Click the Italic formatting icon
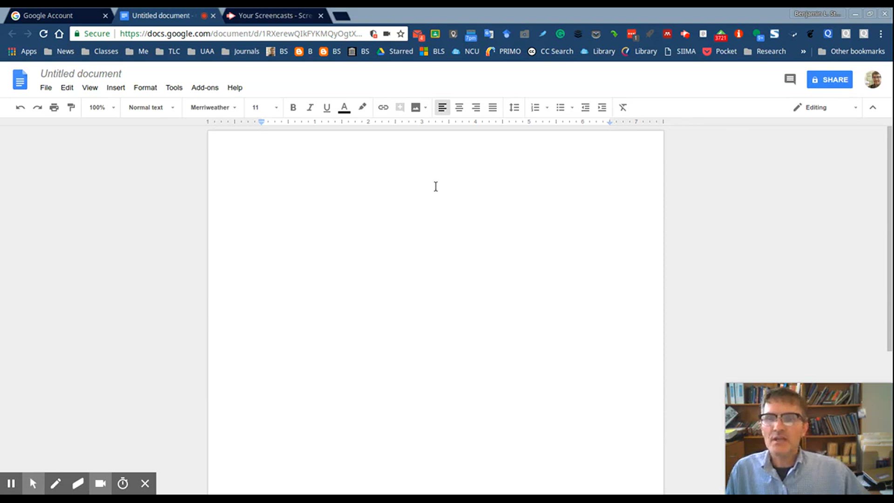This screenshot has width=894, height=503. [x=310, y=108]
